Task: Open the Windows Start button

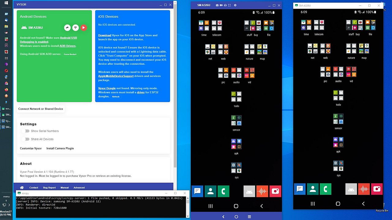Action: click(x=6, y=3)
